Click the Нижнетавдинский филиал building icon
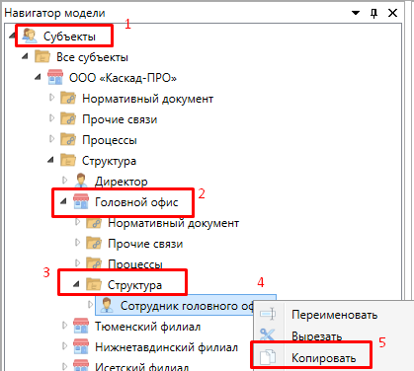Image resolution: width=414 pixels, height=371 pixels. (81, 346)
